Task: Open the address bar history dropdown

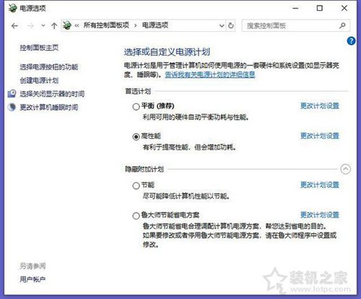Action: (222, 25)
